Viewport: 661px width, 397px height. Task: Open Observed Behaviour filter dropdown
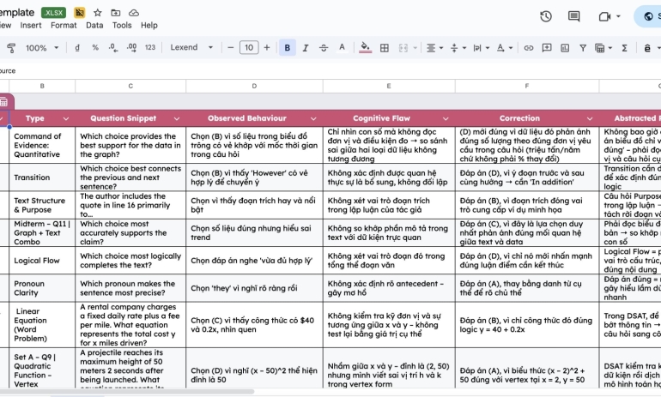[313, 118]
